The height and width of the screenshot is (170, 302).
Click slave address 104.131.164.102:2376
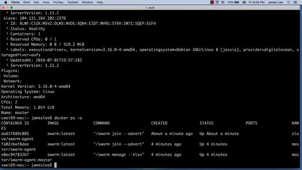tap(42, 18)
